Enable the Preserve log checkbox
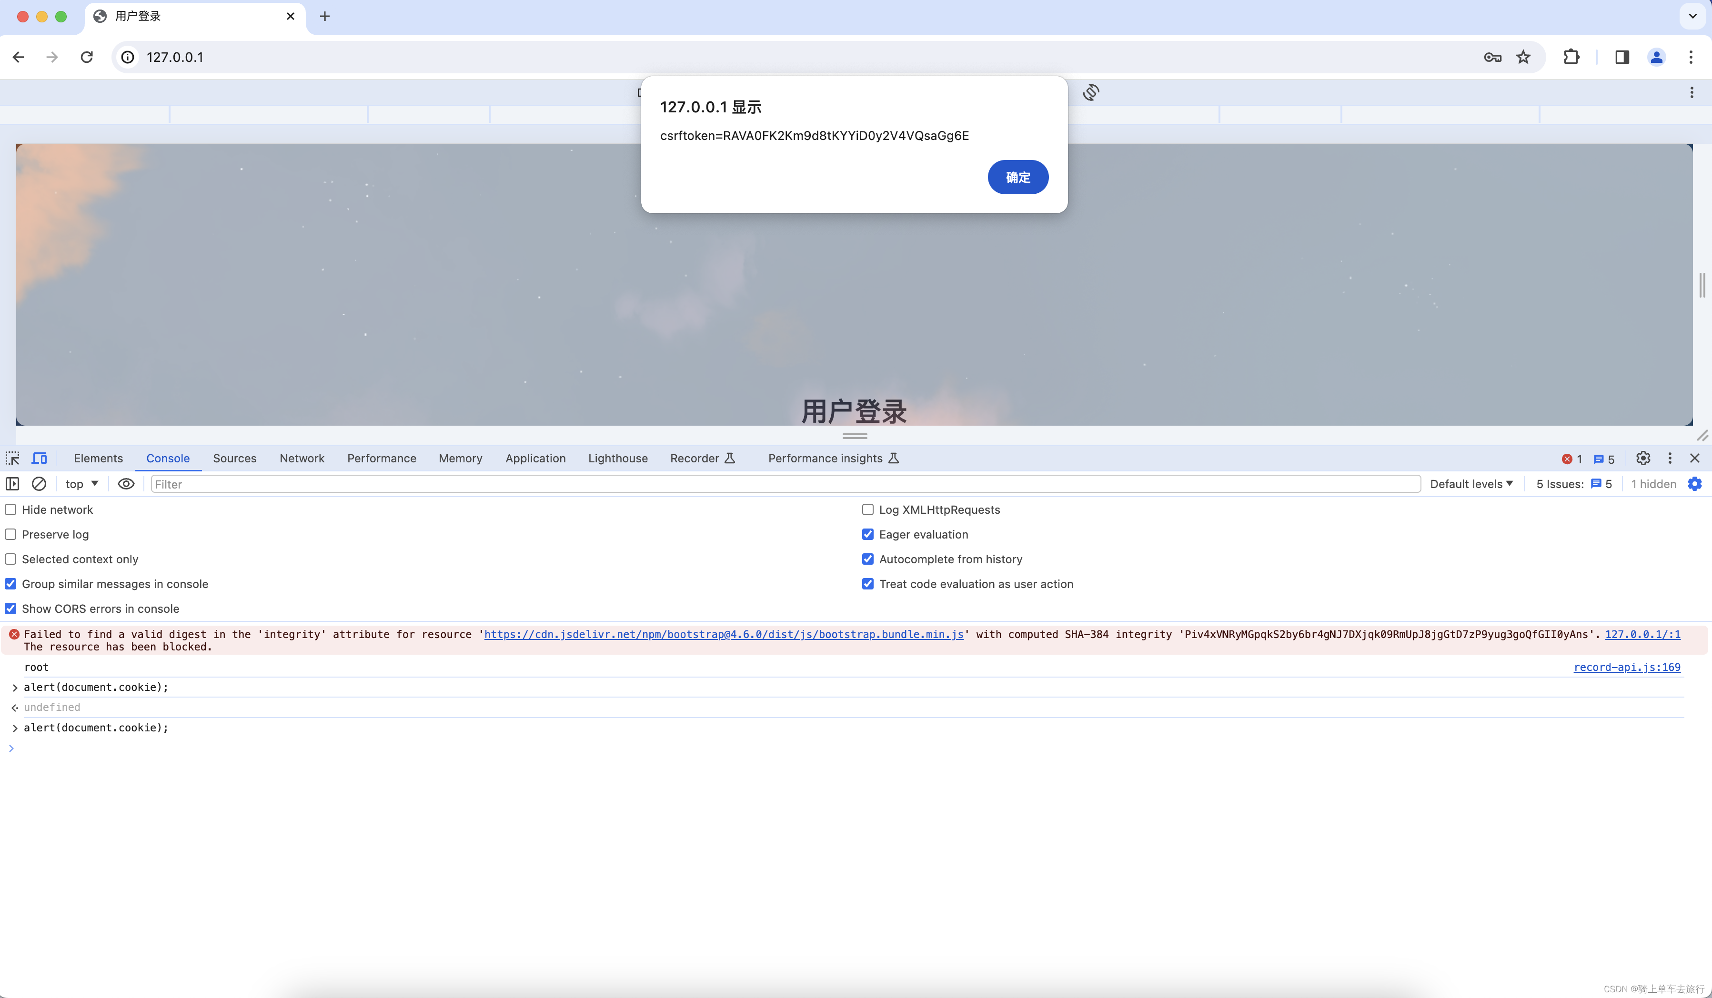The width and height of the screenshot is (1712, 998). (11, 534)
